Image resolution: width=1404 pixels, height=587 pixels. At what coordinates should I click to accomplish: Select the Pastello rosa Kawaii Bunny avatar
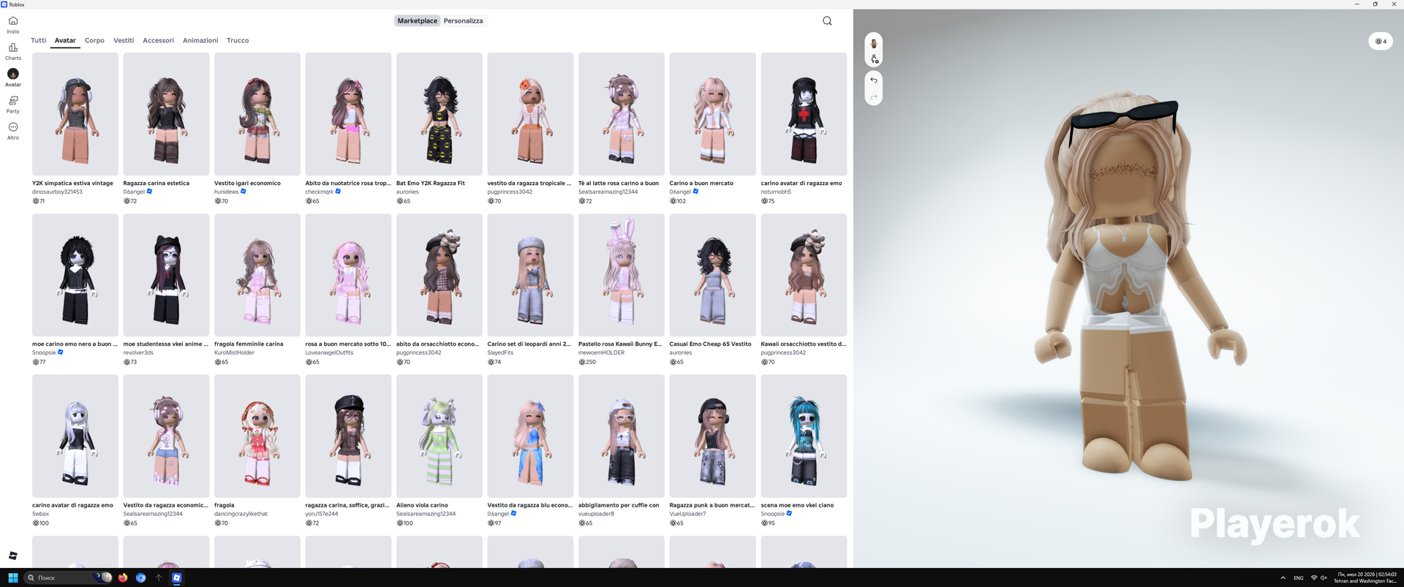tap(622, 275)
